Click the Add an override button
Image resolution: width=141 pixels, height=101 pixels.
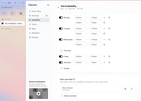tap(69, 96)
